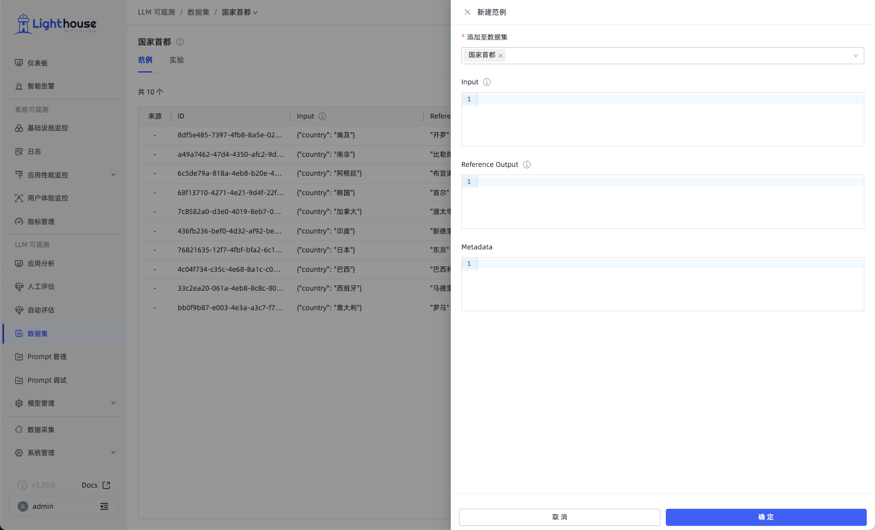Click the 模型管理 sidebar icon
875x530 pixels.
pos(19,403)
